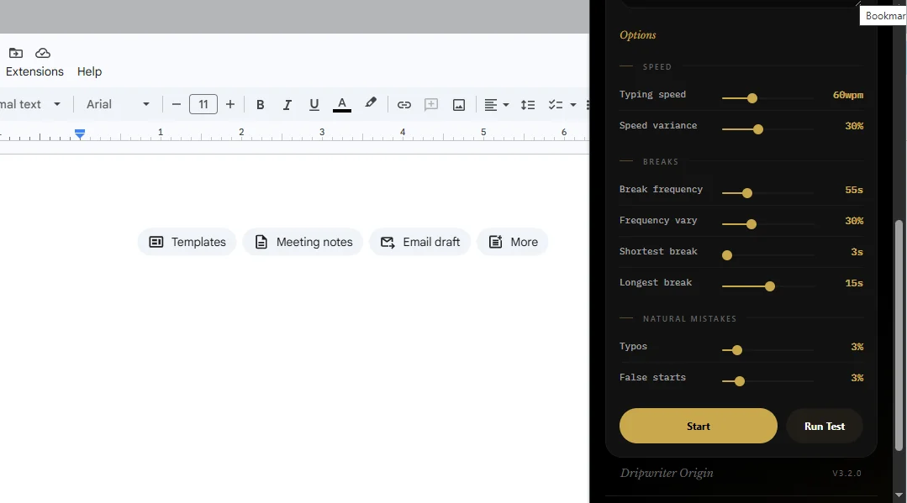Click the Dripwriter panel vertical scrollbar
907x503 pixels.
pos(899,335)
